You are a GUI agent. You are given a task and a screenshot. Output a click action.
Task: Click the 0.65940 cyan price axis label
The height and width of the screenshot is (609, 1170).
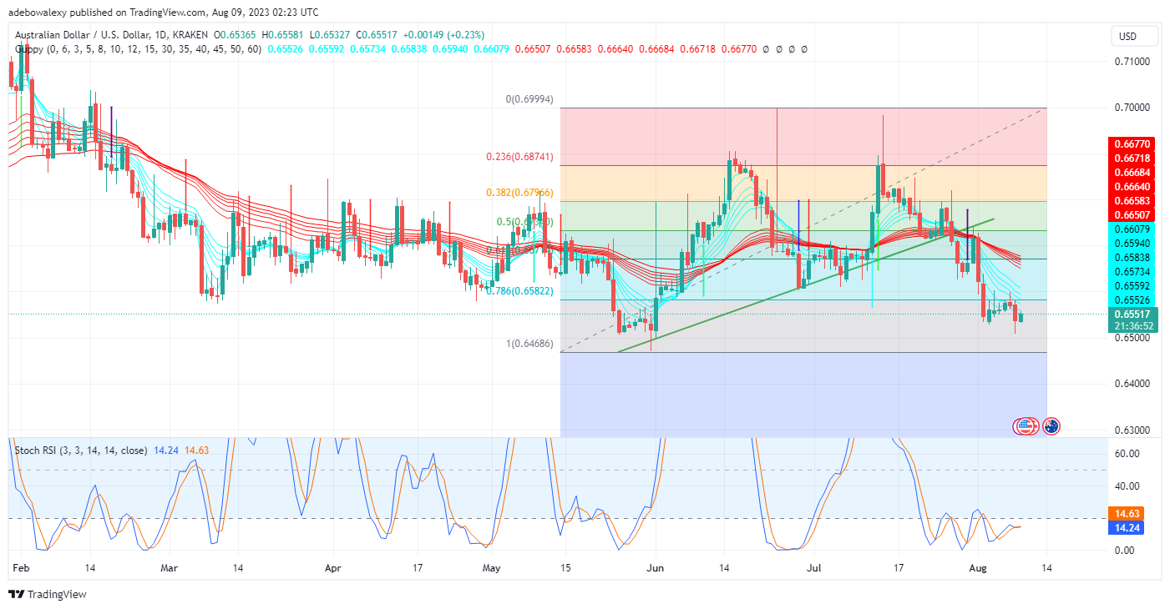coord(1132,244)
